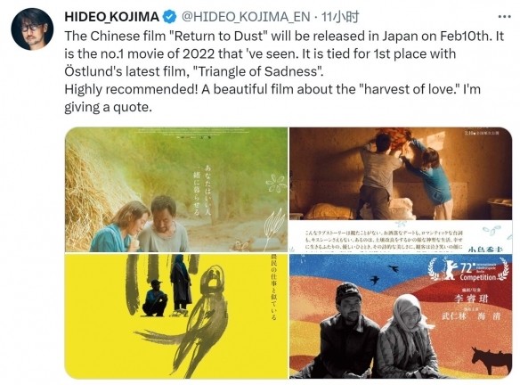Click the Japanese quote paragraph below the wall photo

click(x=384, y=240)
